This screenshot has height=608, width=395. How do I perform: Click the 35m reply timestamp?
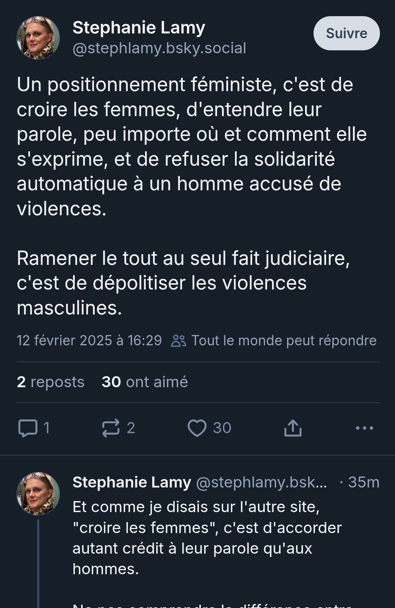[363, 482]
